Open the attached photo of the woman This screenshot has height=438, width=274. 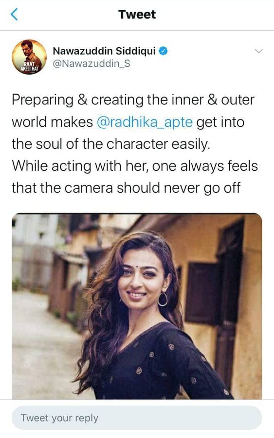137,306
